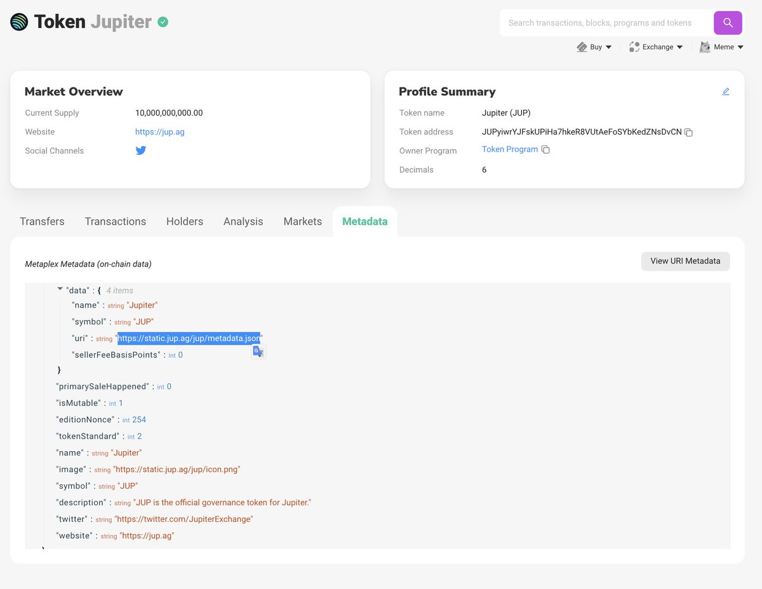Viewport: 762px width, 589px height.
Task: Click the image URL icon.png string
Action: [177, 470]
